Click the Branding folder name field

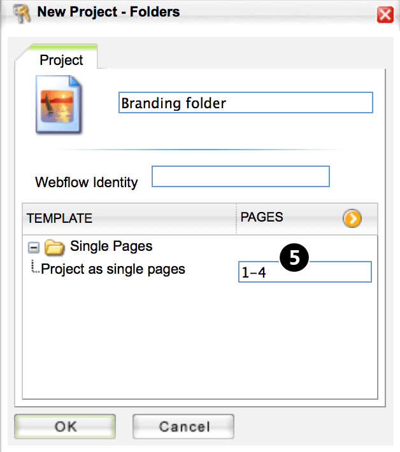[x=246, y=102]
